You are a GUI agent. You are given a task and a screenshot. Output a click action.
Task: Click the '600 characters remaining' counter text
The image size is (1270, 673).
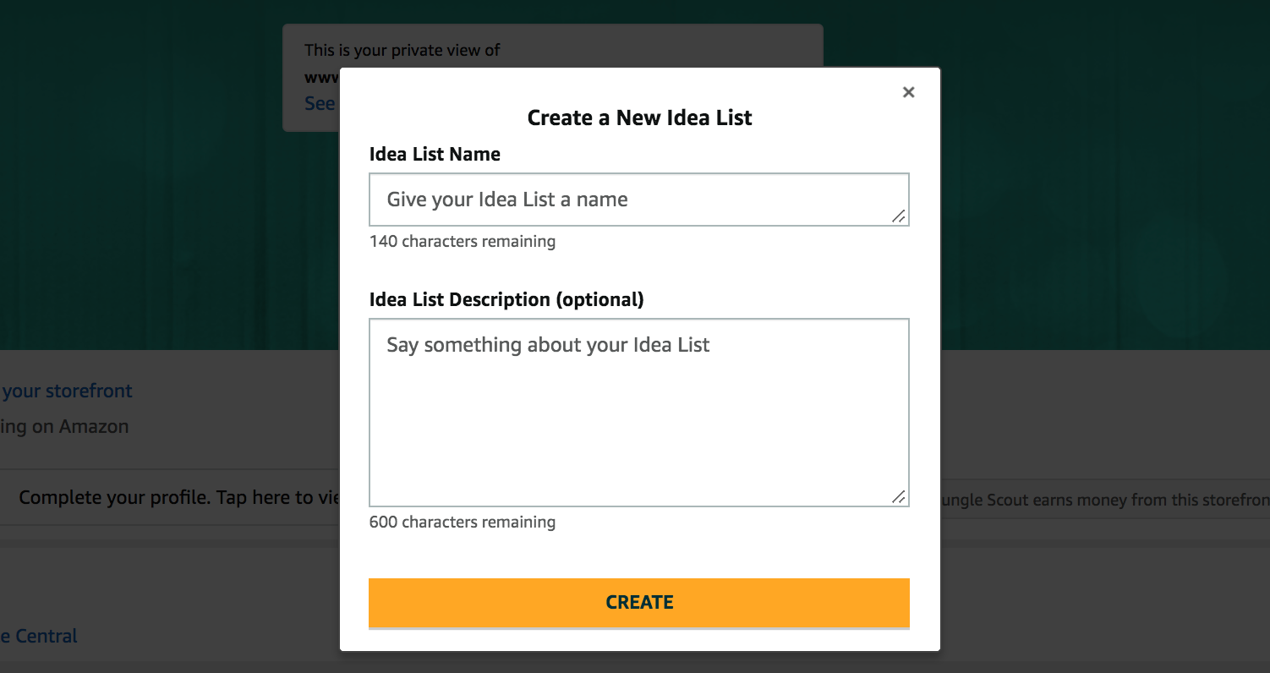(x=463, y=522)
